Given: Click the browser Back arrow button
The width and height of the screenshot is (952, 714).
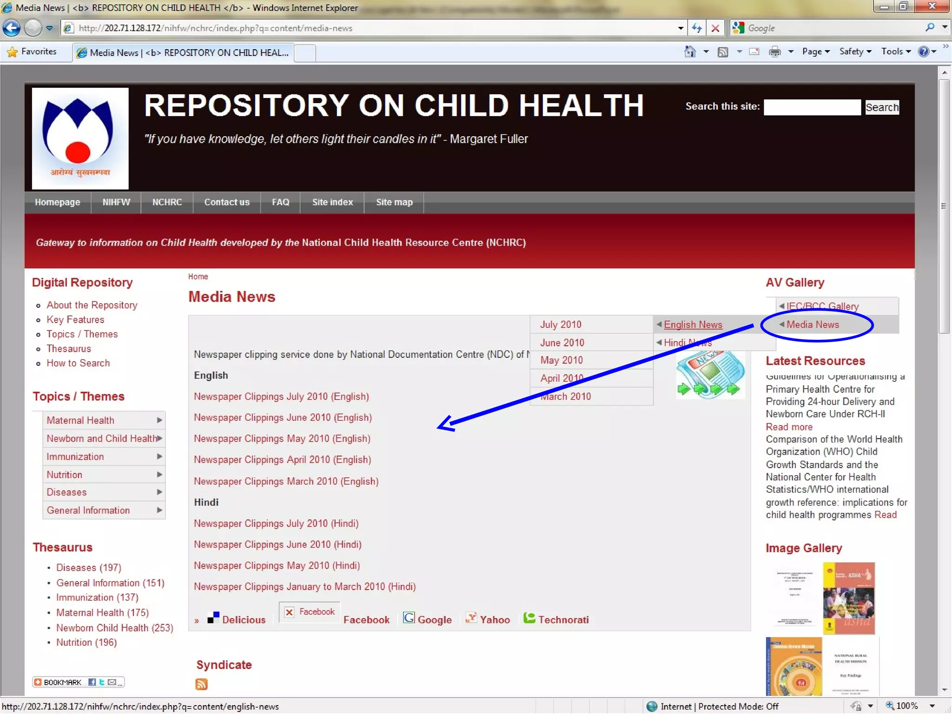Looking at the screenshot, I should point(12,28).
